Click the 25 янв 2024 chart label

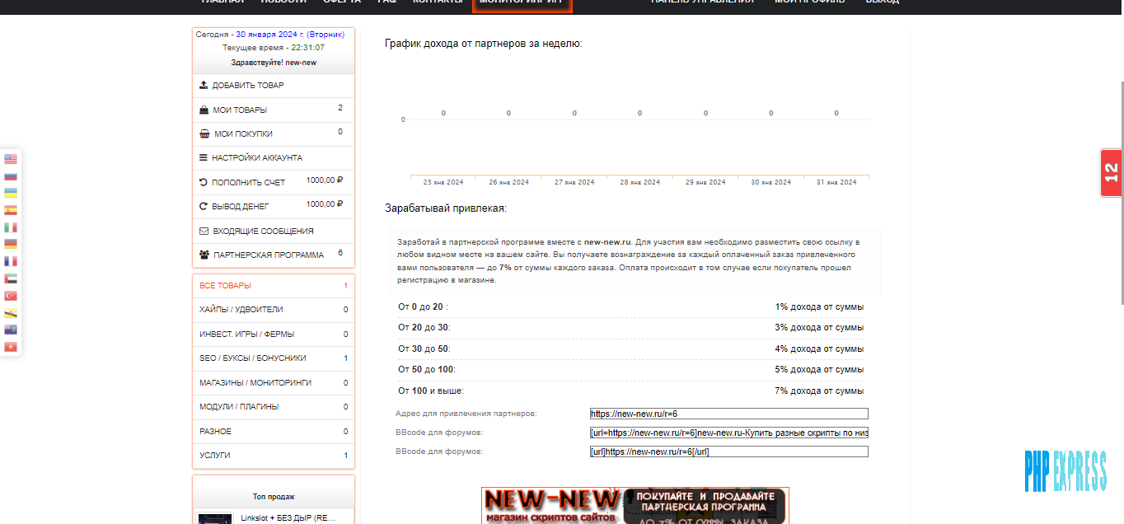pos(443,182)
